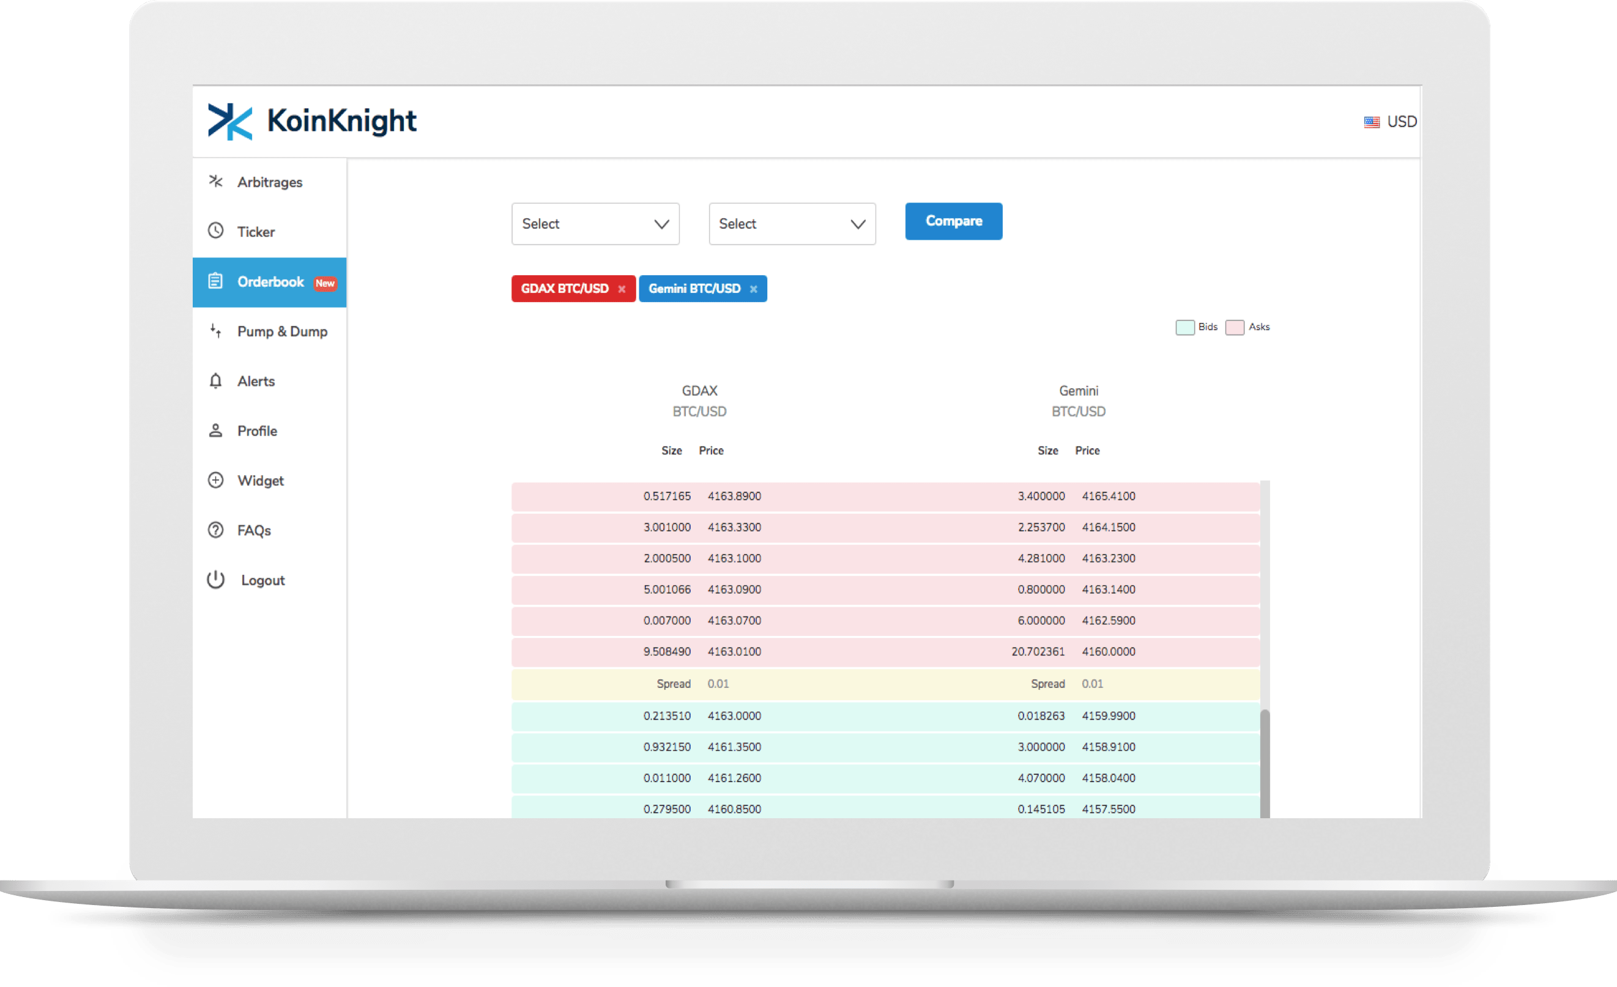This screenshot has width=1617, height=987.
Task: Open the USD currency selector
Action: [x=1391, y=122]
